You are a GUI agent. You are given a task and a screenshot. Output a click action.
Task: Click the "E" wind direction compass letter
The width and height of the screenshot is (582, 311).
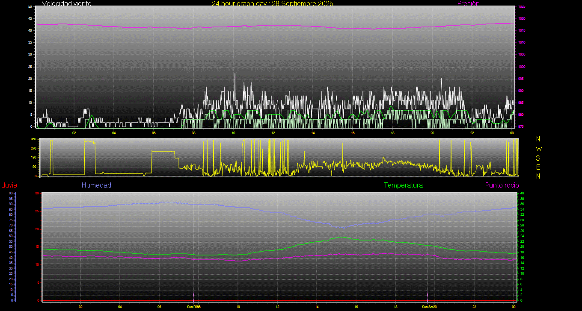click(x=538, y=167)
